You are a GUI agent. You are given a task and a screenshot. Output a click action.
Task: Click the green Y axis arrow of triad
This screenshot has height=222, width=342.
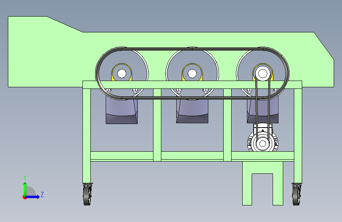point(25,189)
